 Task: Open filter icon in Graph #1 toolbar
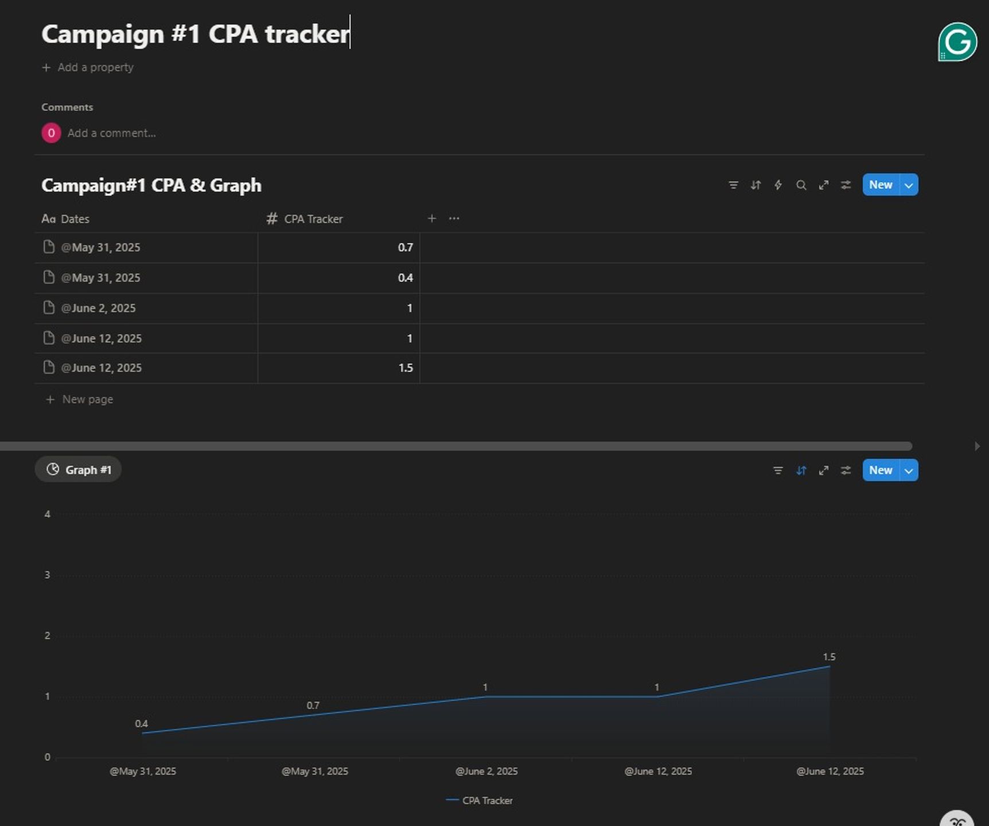(x=778, y=470)
